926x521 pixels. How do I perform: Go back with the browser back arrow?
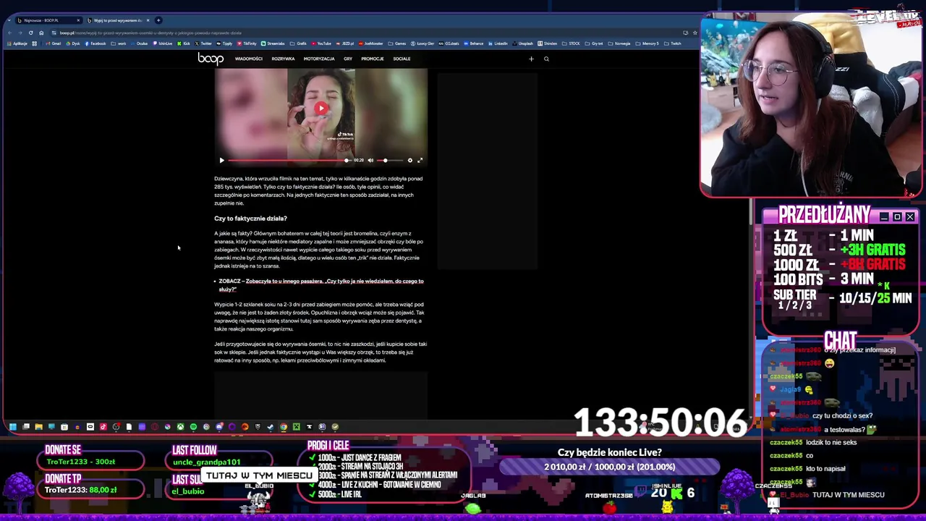[x=10, y=33]
